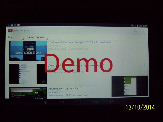Open the search magnifier icon
The height and width of the screenshot is (122, 163).
pos(135,31)
